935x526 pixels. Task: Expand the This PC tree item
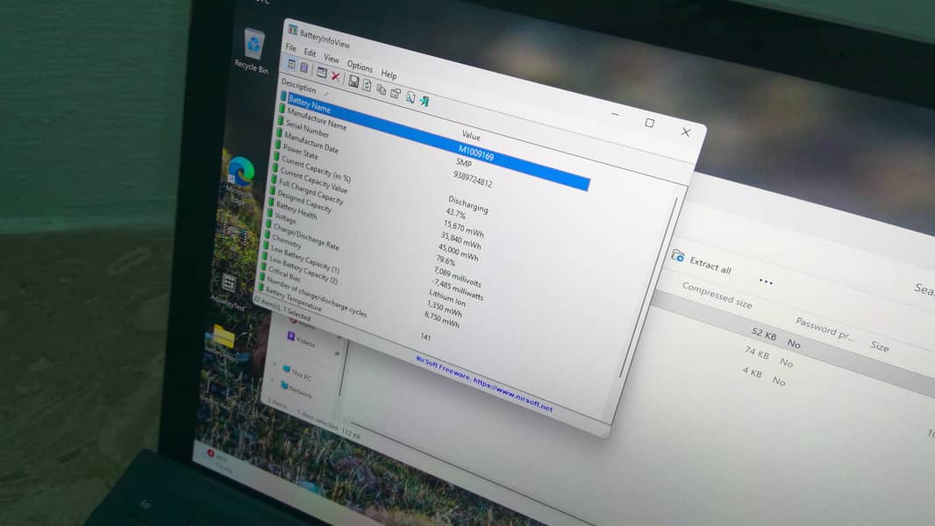(x=275, y=365)
